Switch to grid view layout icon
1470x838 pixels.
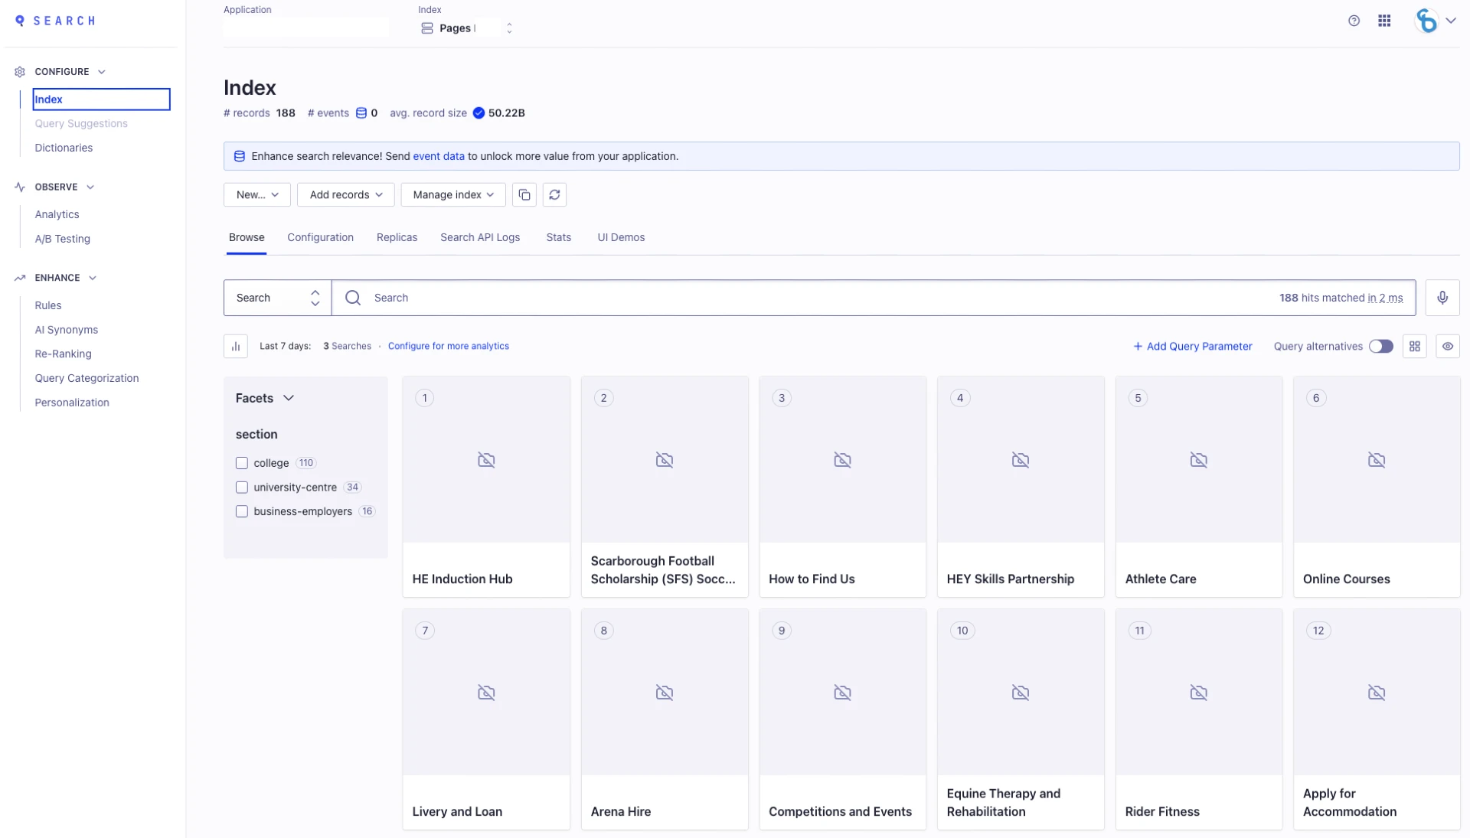1415,347
